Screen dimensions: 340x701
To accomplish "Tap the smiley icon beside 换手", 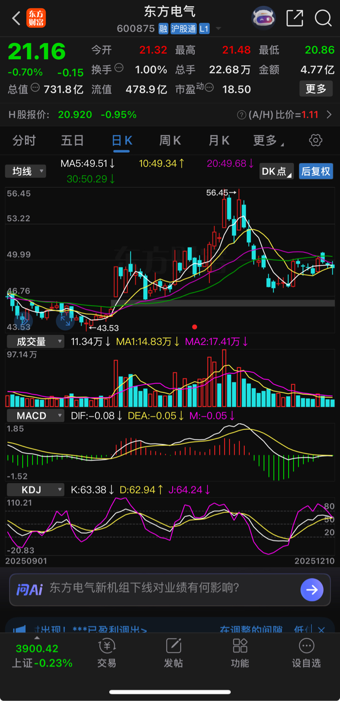I will [119, 68].
